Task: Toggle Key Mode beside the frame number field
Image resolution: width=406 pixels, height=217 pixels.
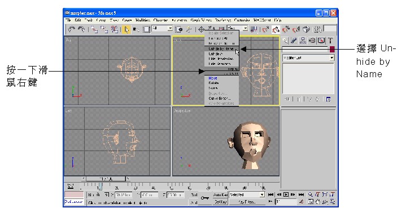Action: pyautogui.click(x=271, y=202)
